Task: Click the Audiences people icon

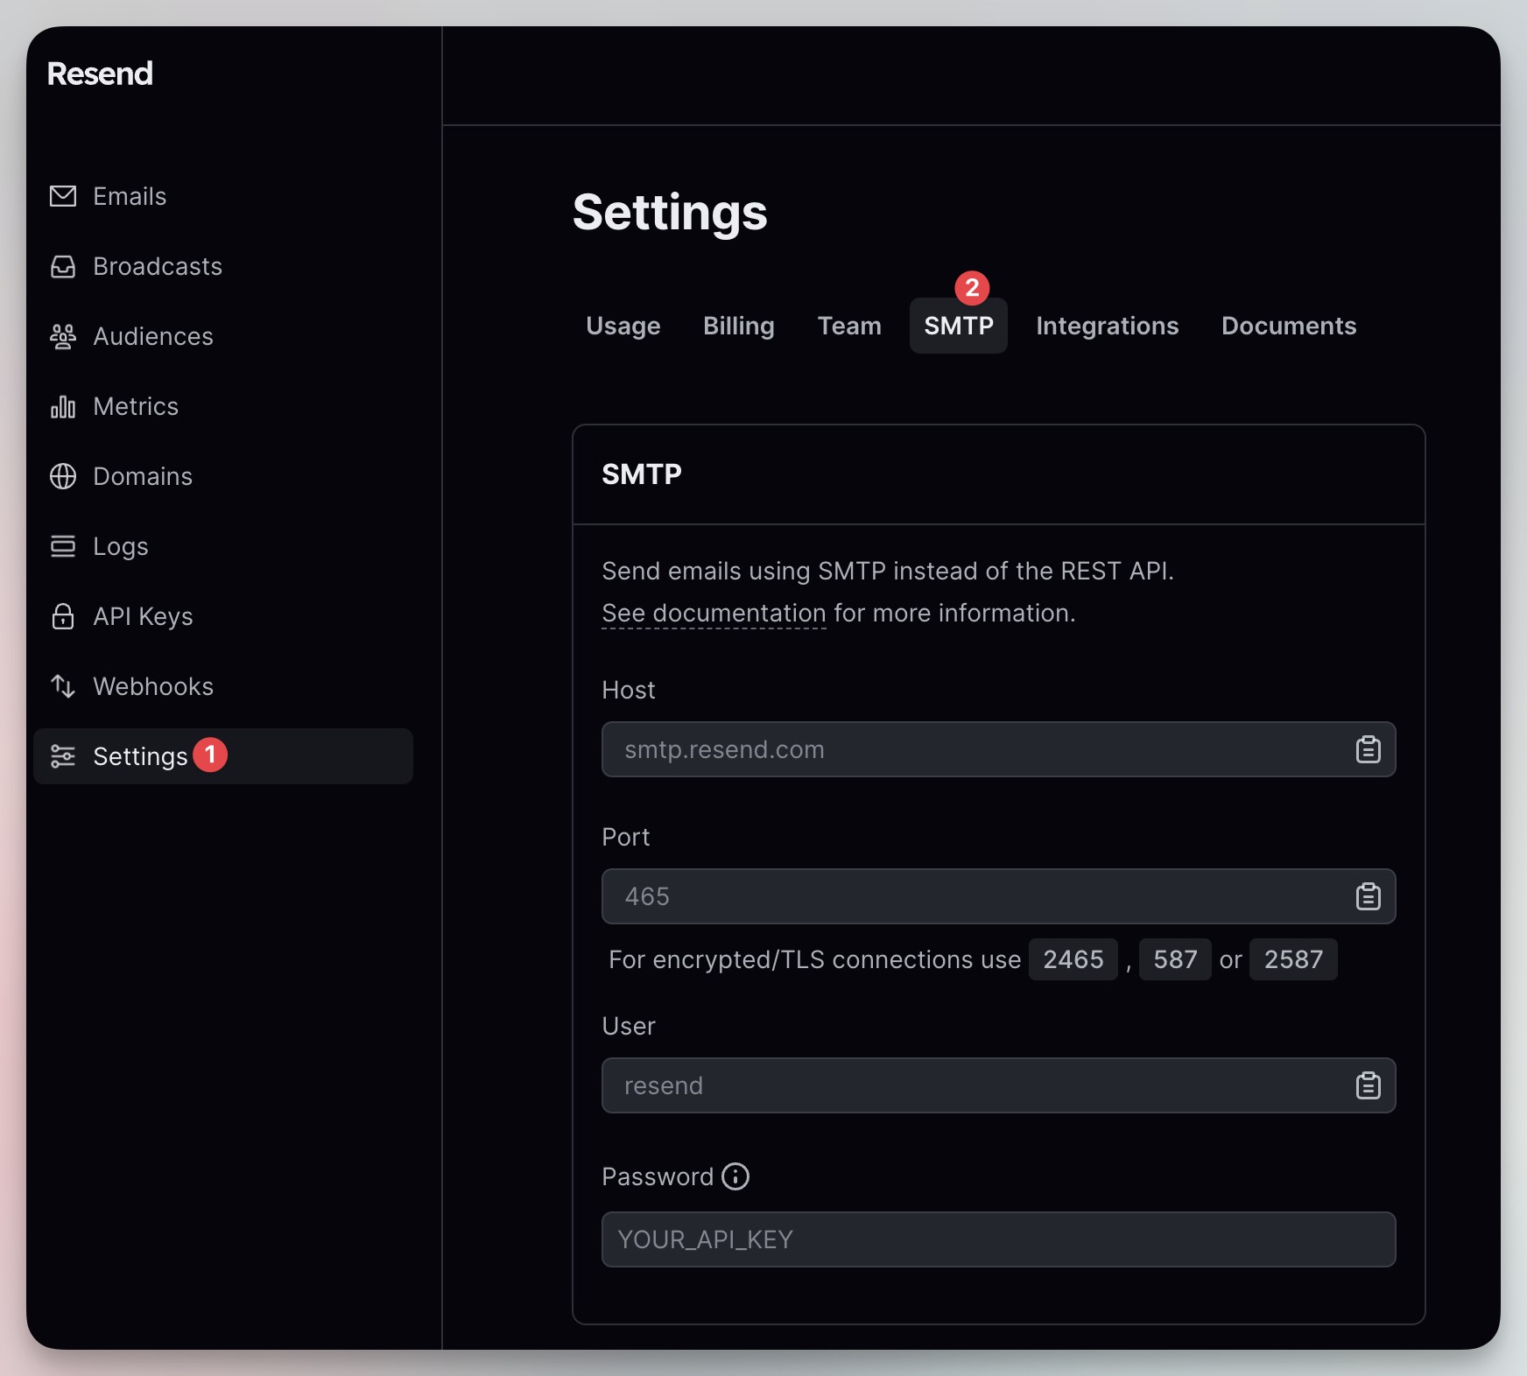Action: coord(63,336)
